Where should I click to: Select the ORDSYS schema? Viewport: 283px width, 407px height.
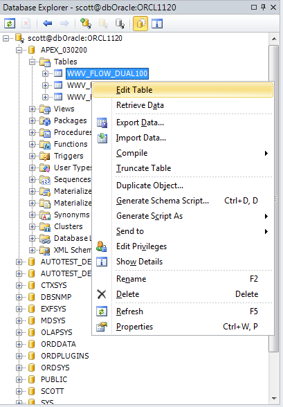point(55,368)
